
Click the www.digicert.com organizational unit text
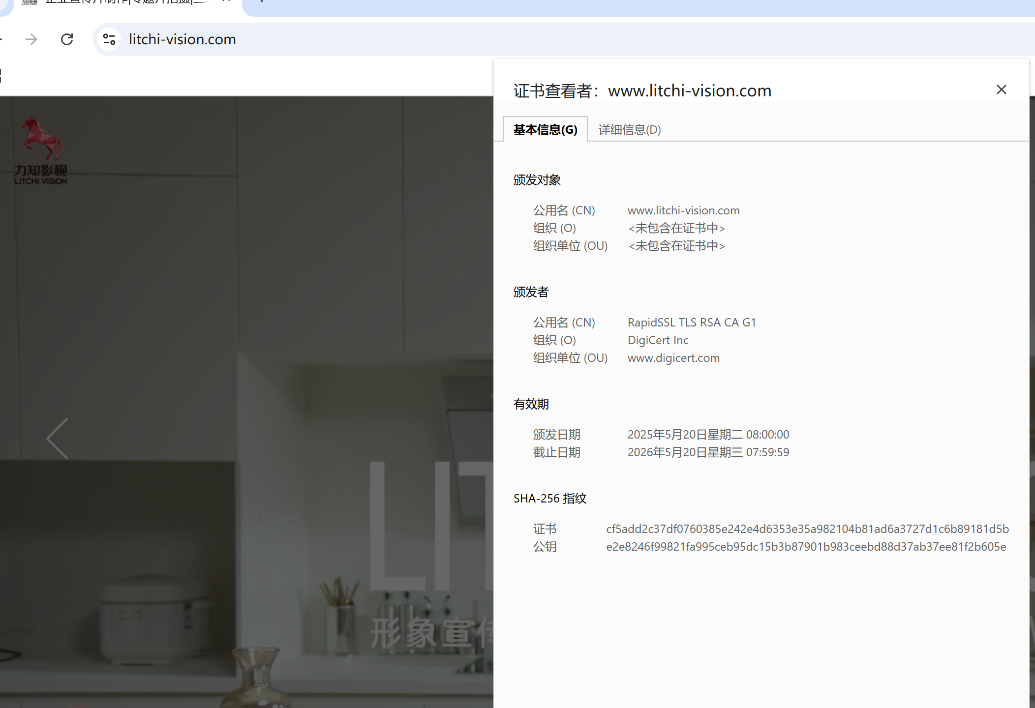tap(673, 358)
